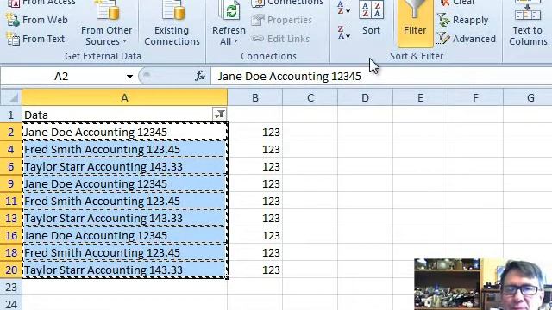The width and height of the screenshot is (552, 310).
Task: Click 123 in row 20 column B
Action: [x=255, y=270]
